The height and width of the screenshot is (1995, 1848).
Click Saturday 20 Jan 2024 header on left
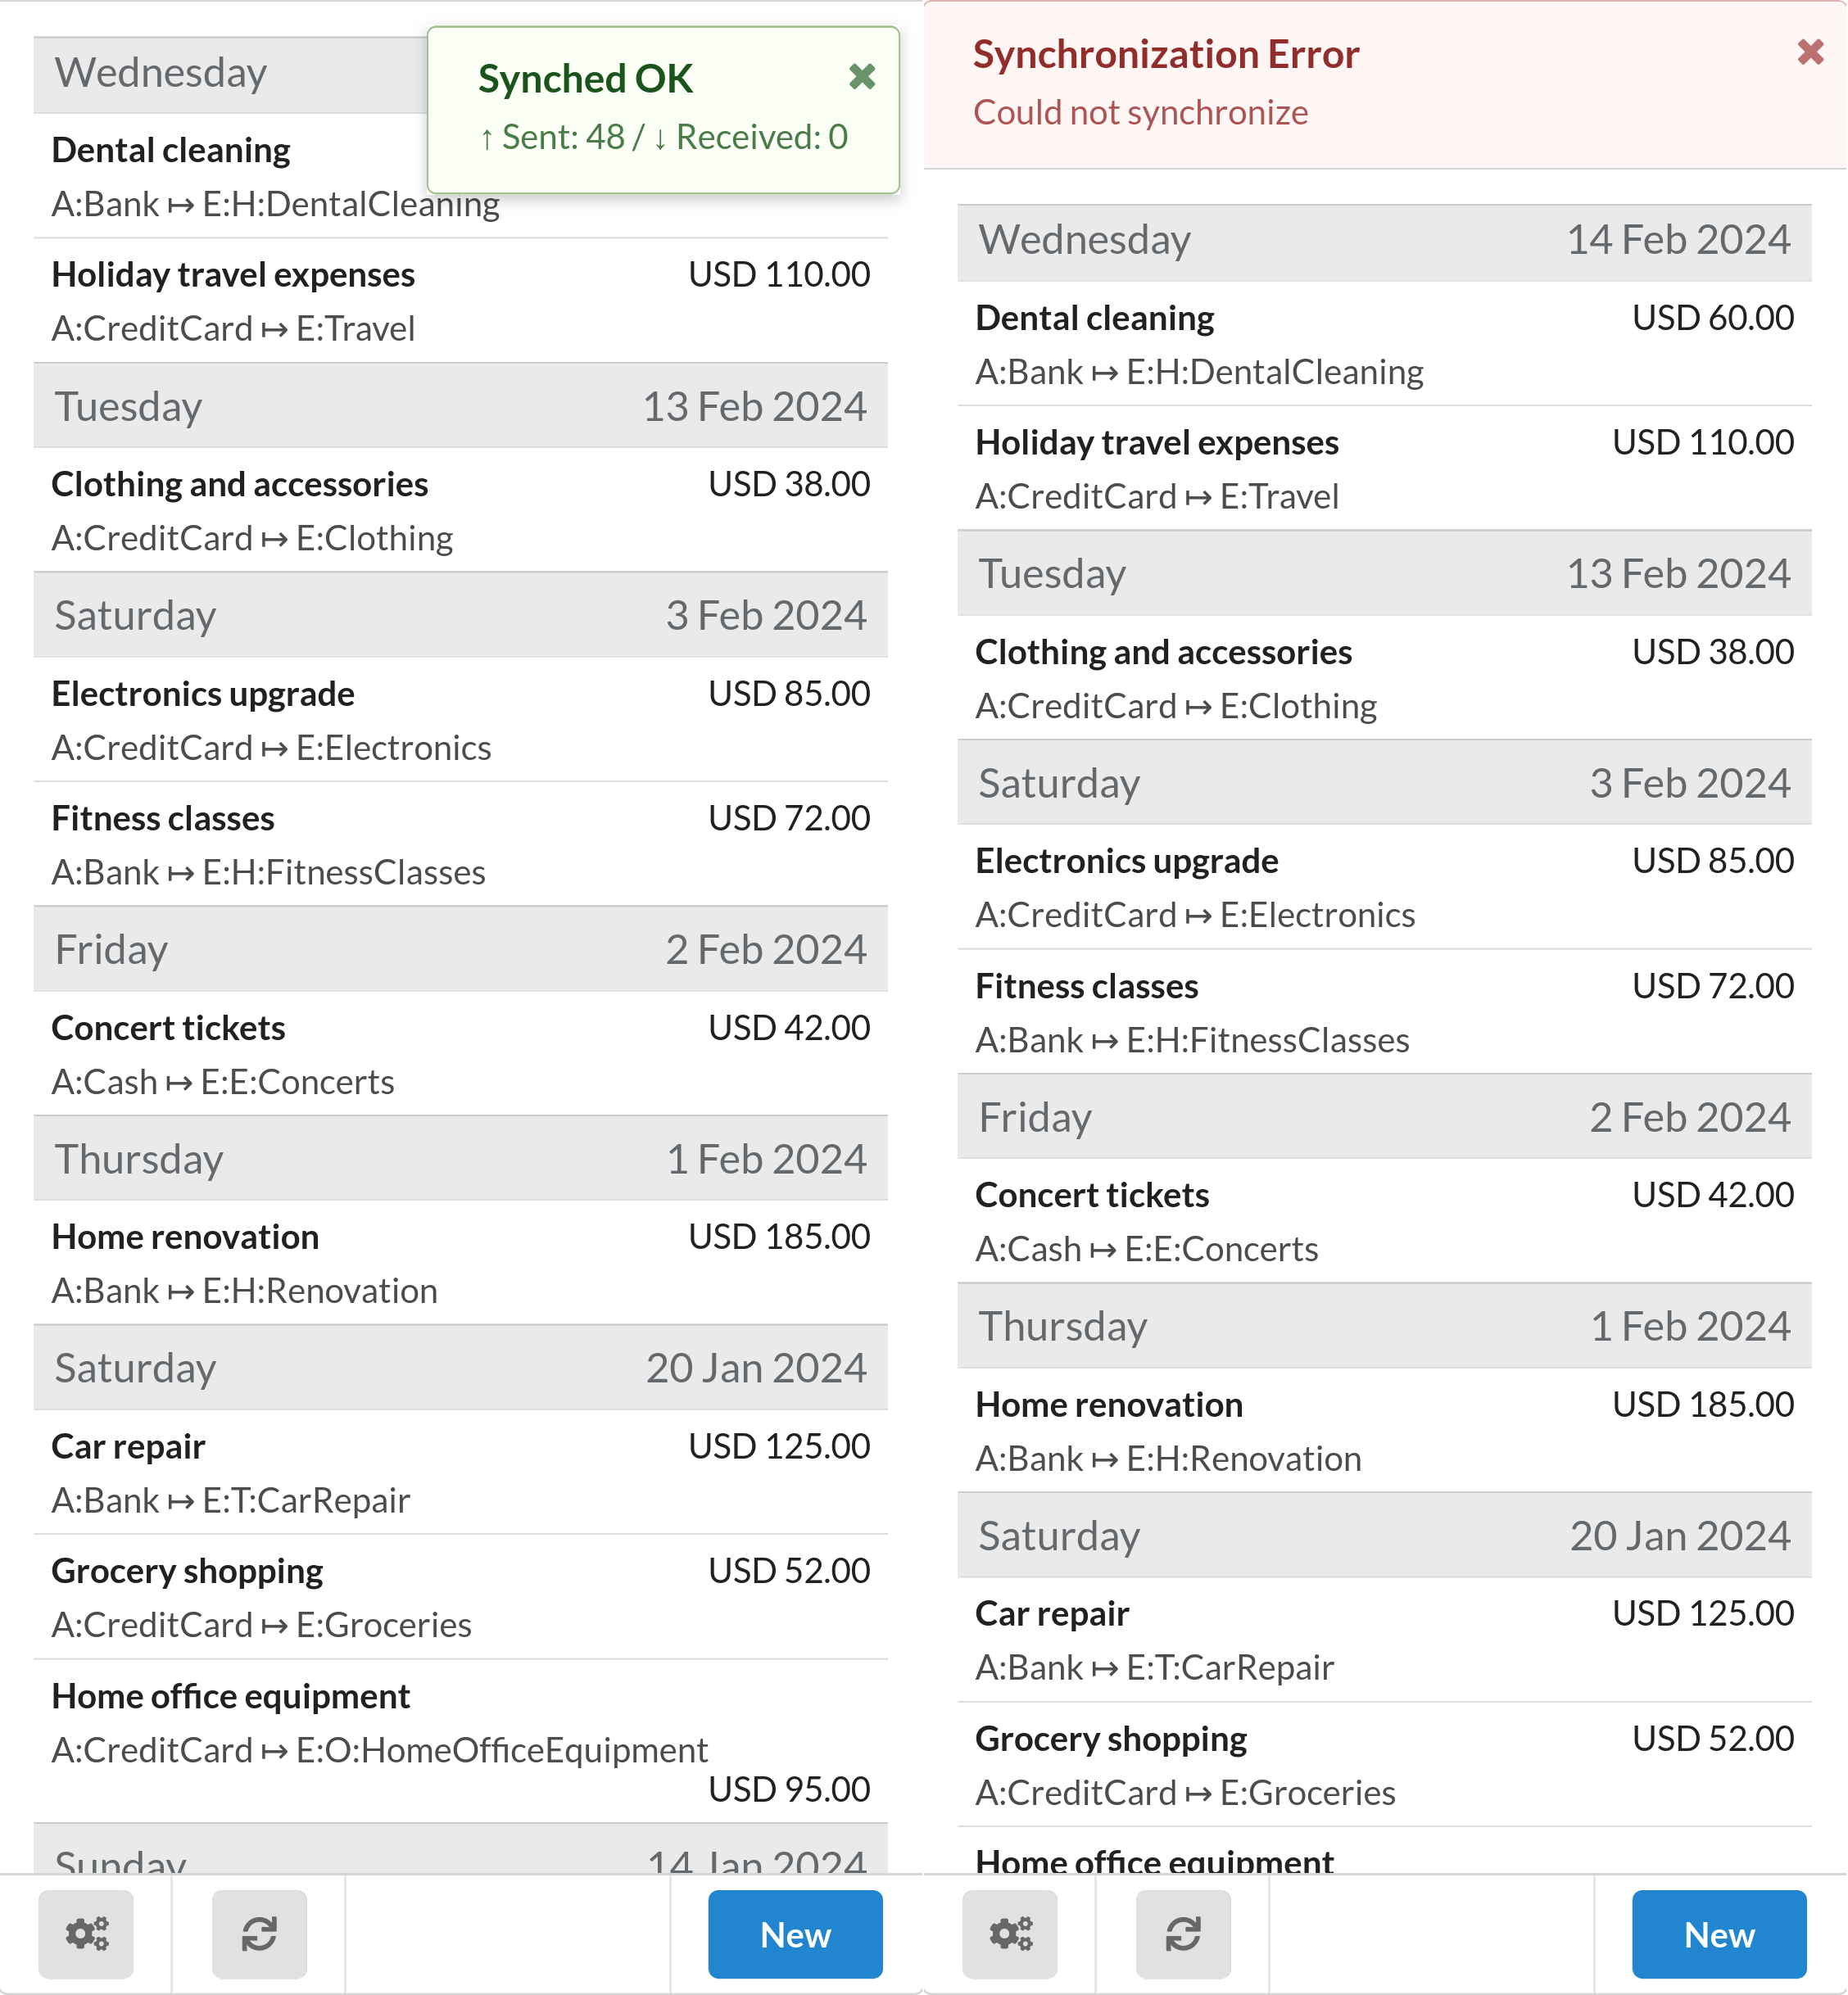(460, 1368)
